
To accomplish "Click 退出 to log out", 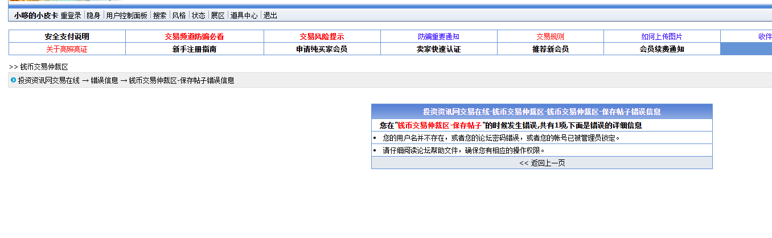I will click(x=270, y=15).
